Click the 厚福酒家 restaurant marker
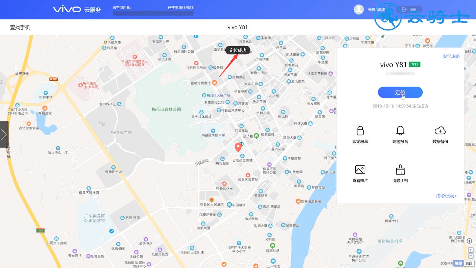 pyautogui.click(x=45, y=108)
